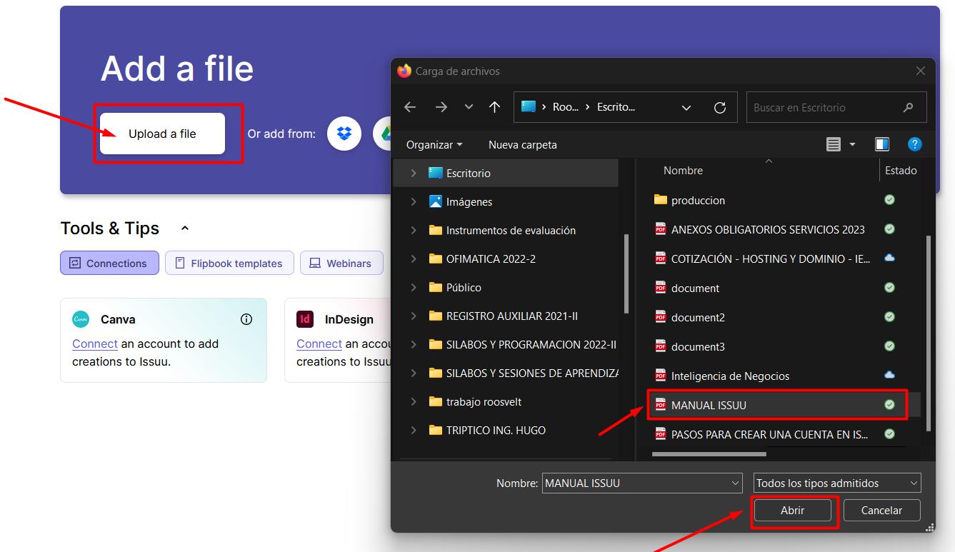
Task: Click the Escritorio desktop icon in tree
Action: coord(436,173)
